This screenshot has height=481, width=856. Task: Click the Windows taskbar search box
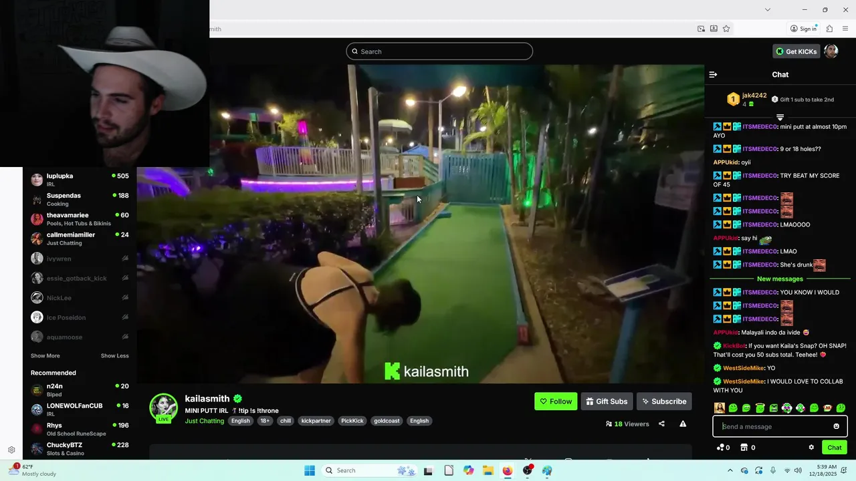coord(370,470)
